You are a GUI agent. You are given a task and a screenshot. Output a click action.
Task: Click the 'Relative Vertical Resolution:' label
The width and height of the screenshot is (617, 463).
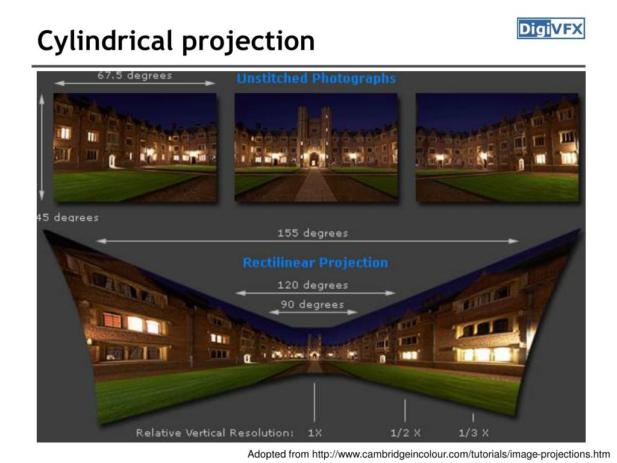215,433
